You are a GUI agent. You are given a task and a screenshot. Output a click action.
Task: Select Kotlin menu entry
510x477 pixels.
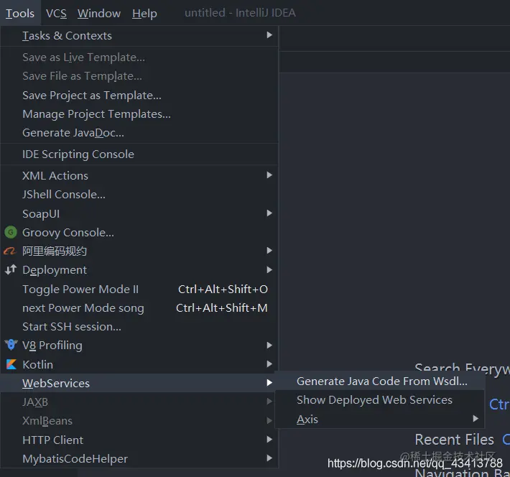point(139,364)
